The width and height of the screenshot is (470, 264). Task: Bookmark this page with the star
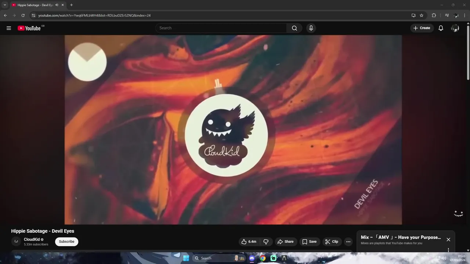click(x=422, y=15)
